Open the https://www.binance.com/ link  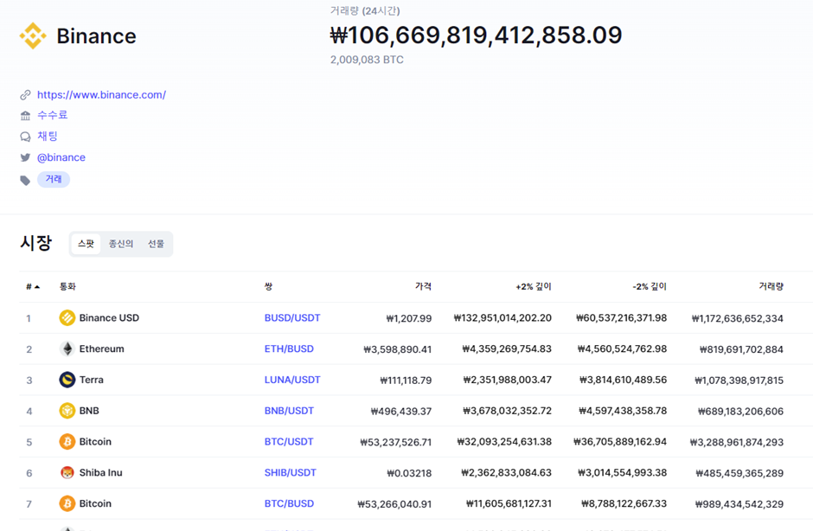pos(101,95)
